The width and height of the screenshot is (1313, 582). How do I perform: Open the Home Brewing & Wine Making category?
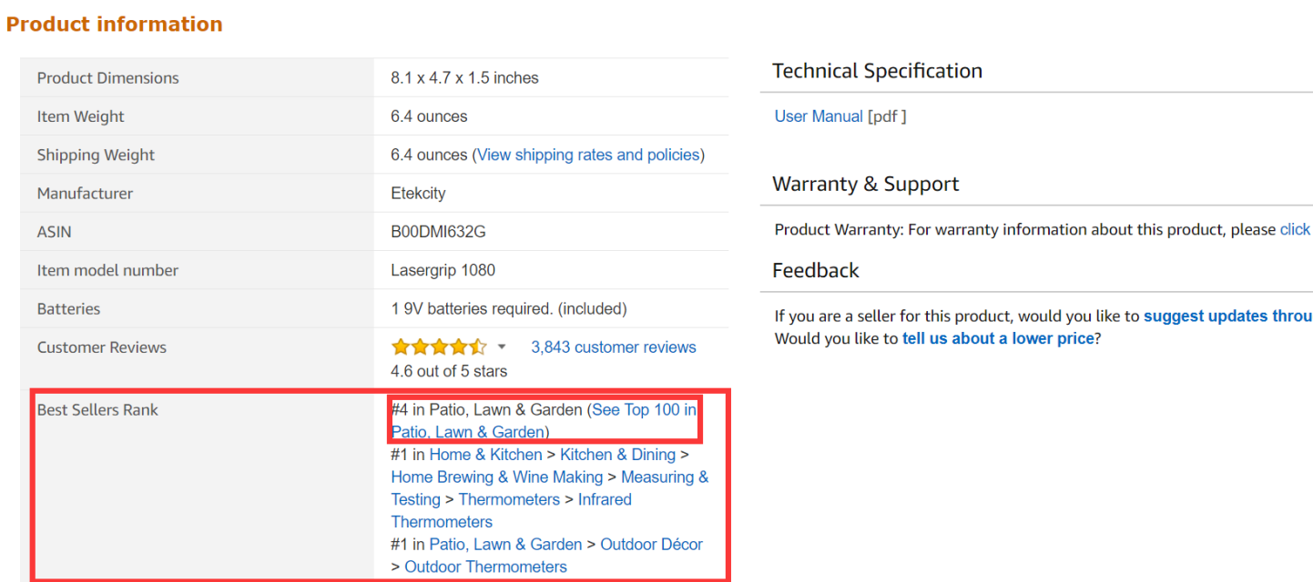tap(496, 477)
